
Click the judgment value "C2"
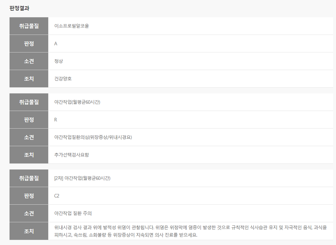(57, 196)
